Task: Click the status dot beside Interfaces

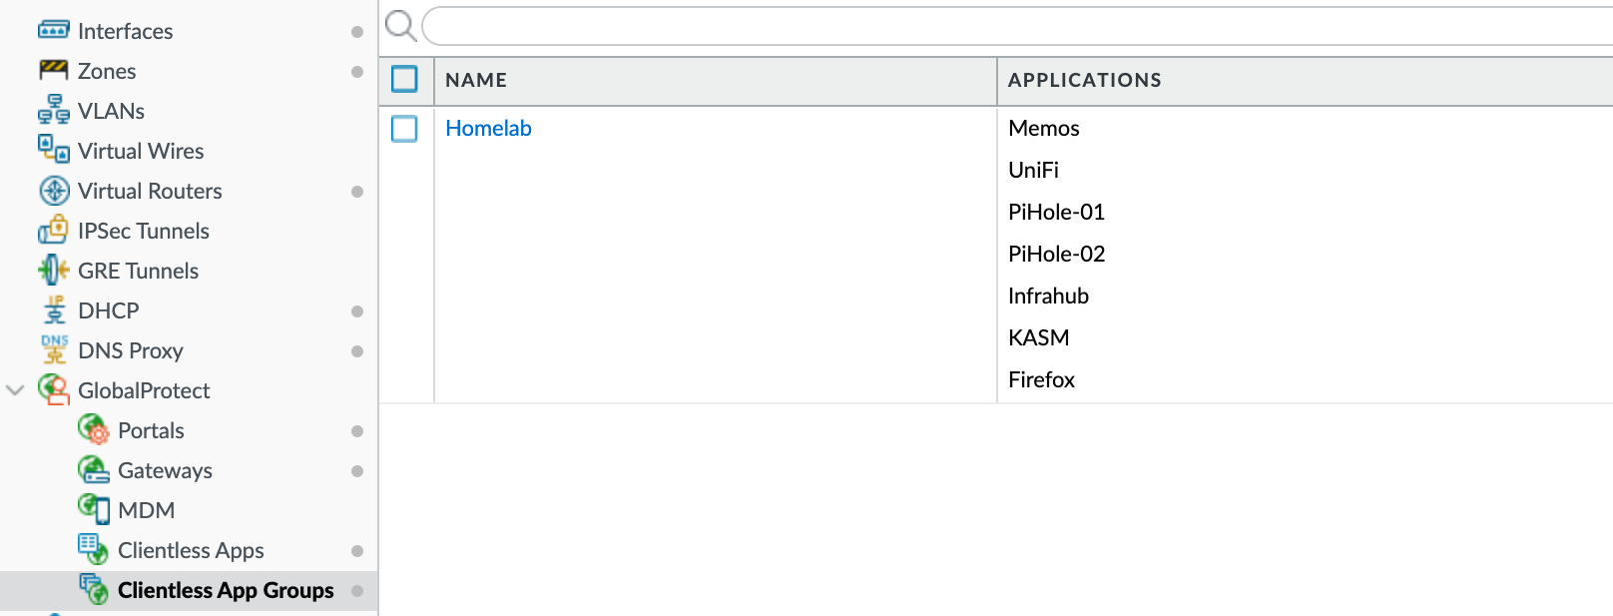Action: click(357, 32)
